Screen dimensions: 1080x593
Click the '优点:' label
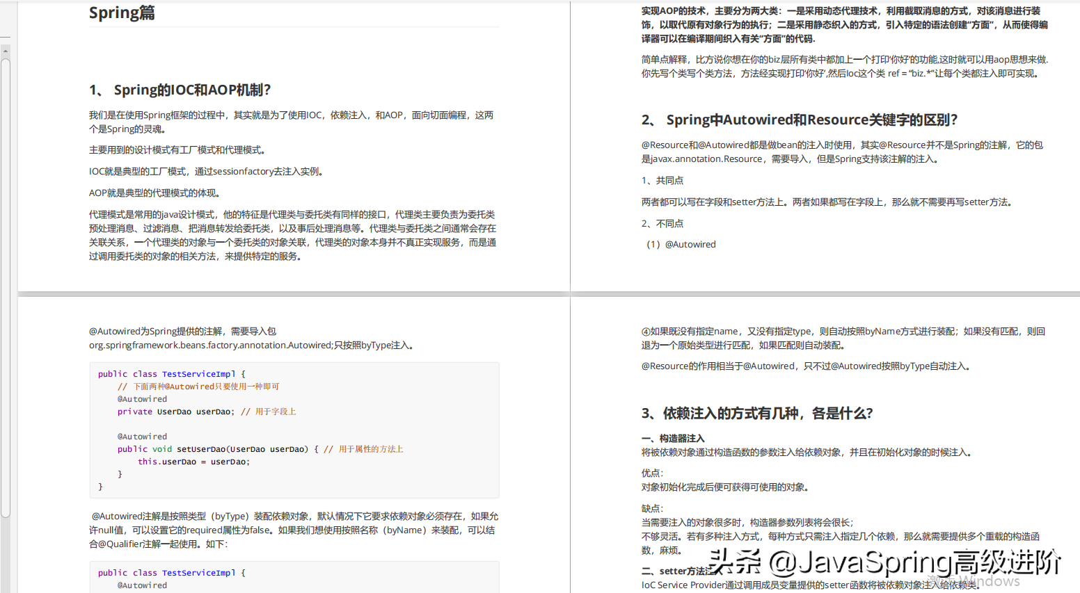(x=653, y=473)
